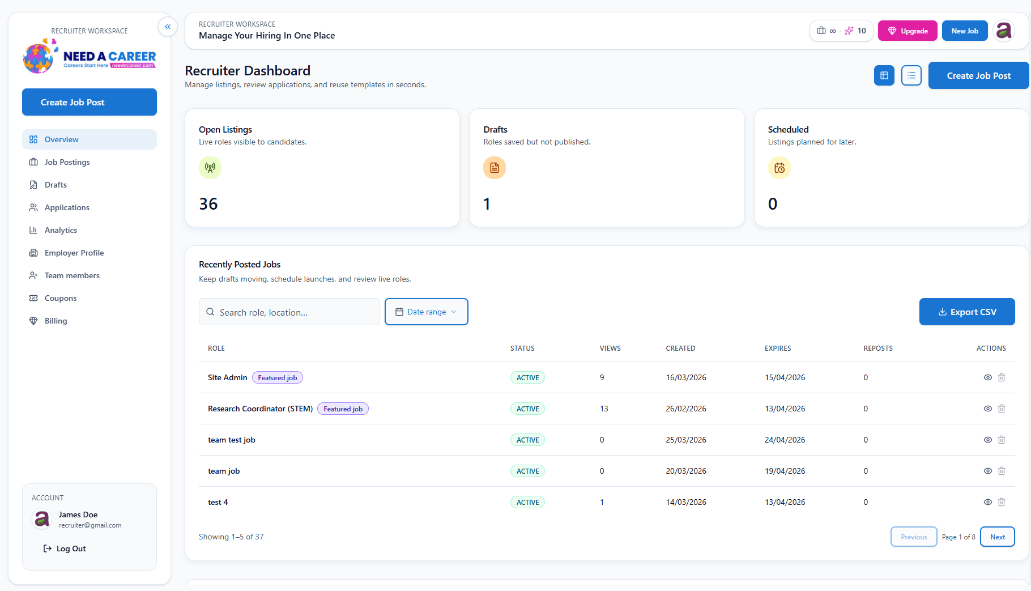Select Billing in the sidebar menu
Image resolution: width=1031 pixels, height=591 pixels.
click(56, 321)
